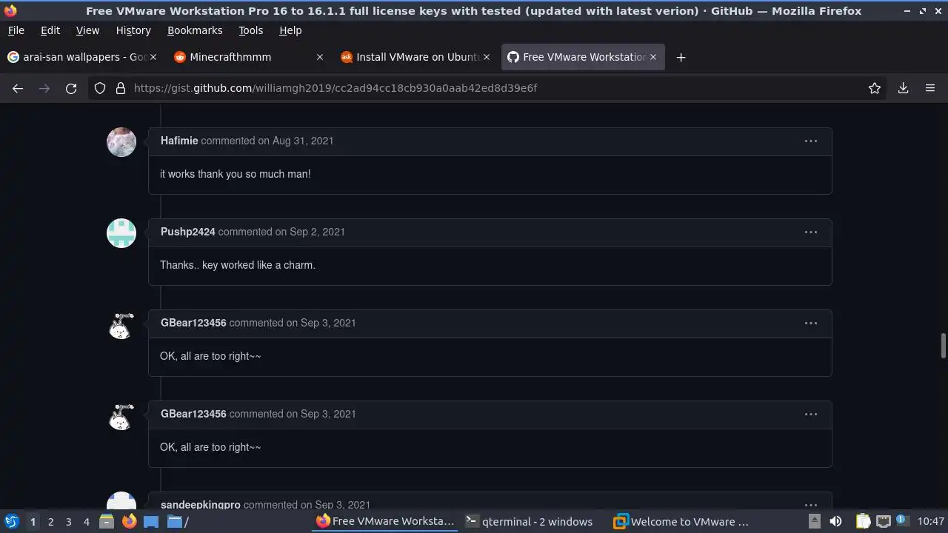Viewport: 948px width, 533px height.
Task: Launch Firefox from the quick launch
Action: (x=129, y=521)
